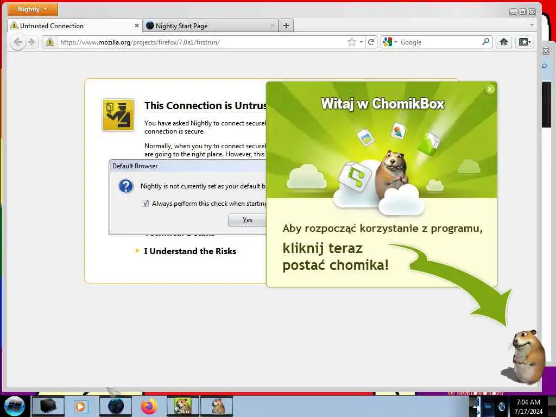The height and width of the screenshot is (417, 556).
Task: Open the Google search engine selector
Action: [x=390, y=42]
